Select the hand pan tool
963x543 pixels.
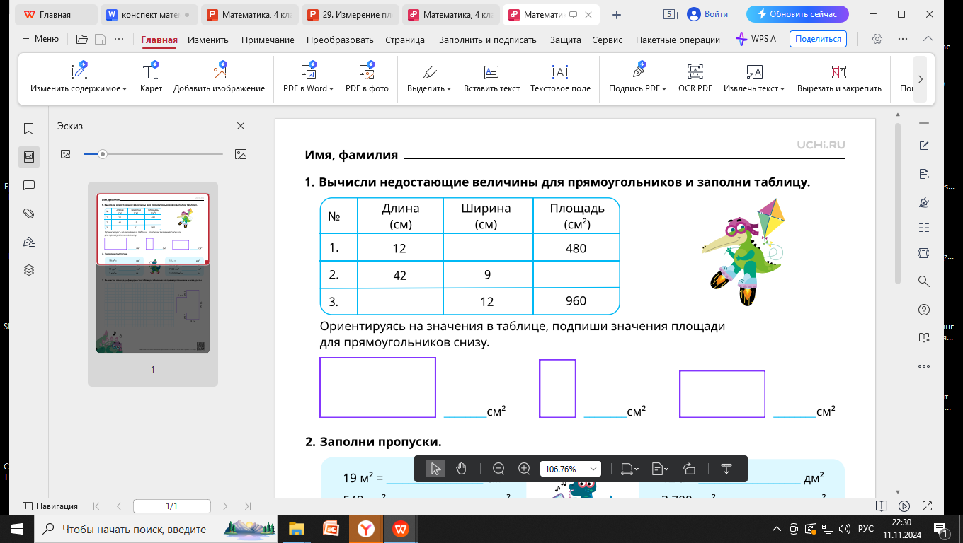(x=462, y=469)
